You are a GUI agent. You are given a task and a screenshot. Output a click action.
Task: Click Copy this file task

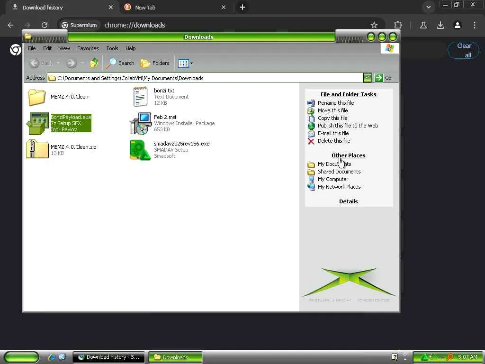[x=332, y=118]
